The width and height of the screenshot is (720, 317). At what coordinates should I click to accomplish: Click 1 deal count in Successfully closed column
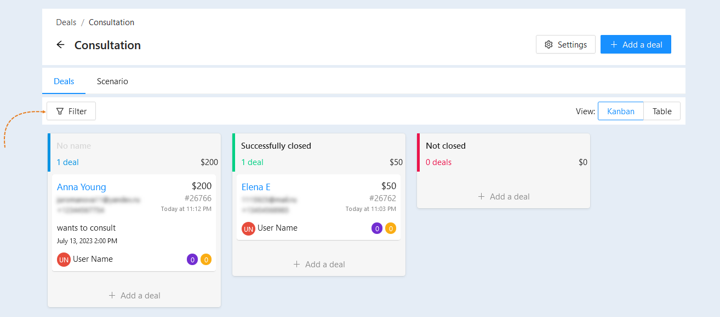(252, 162)
